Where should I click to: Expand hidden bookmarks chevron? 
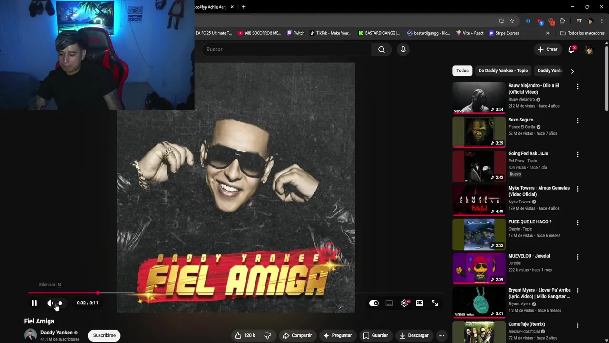coord(548,33)
